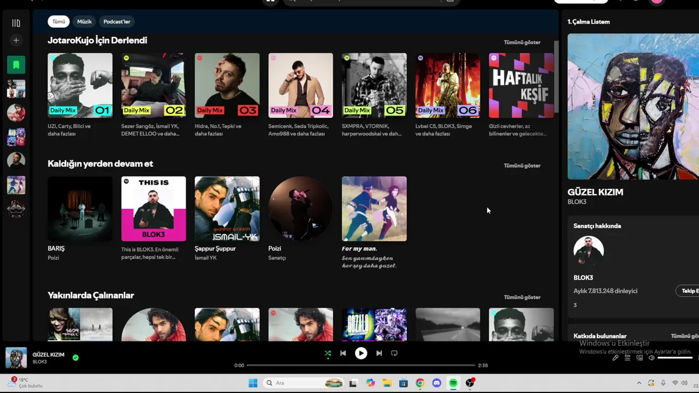Open BLOK3 artist avatar in Sanatçı hakkında

click(589, 252)
